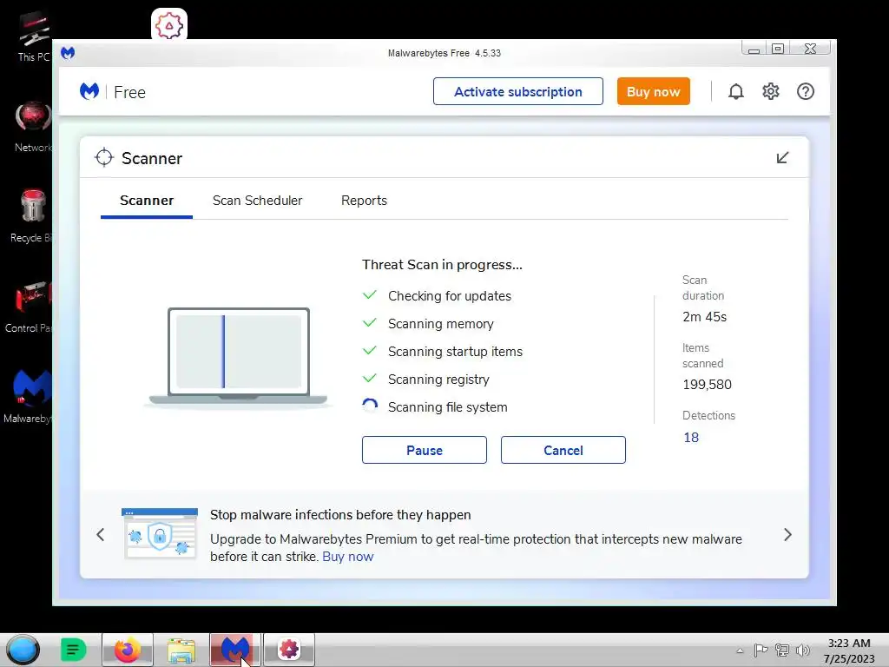
Task: Select the Malwarebytes desktop shortcut
Action: coord(27,396)
